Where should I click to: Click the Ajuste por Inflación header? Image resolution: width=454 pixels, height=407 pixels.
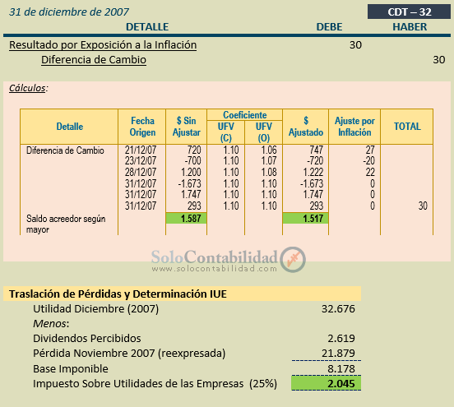[x=354, y=127]
